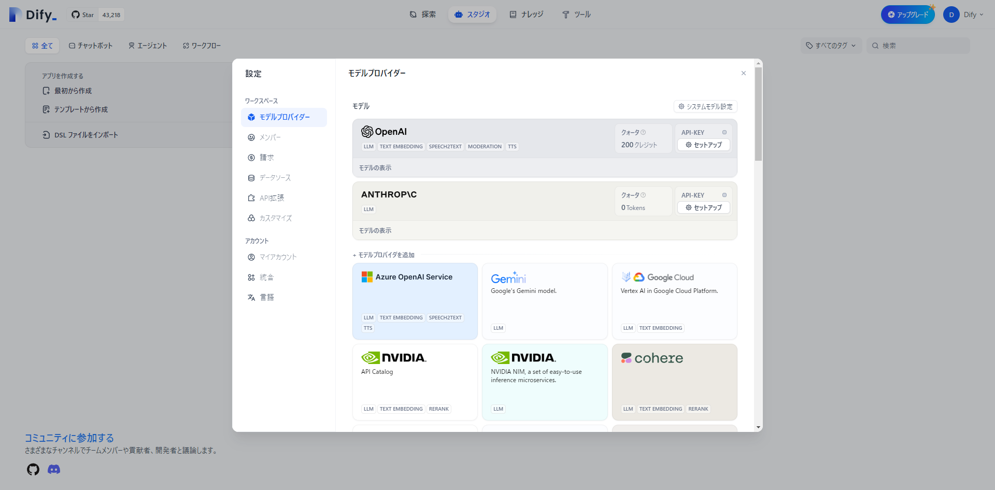Screen dimensions: 995x490
Task: Open すべてのタグ dropdown
Action: pos(831,46)
